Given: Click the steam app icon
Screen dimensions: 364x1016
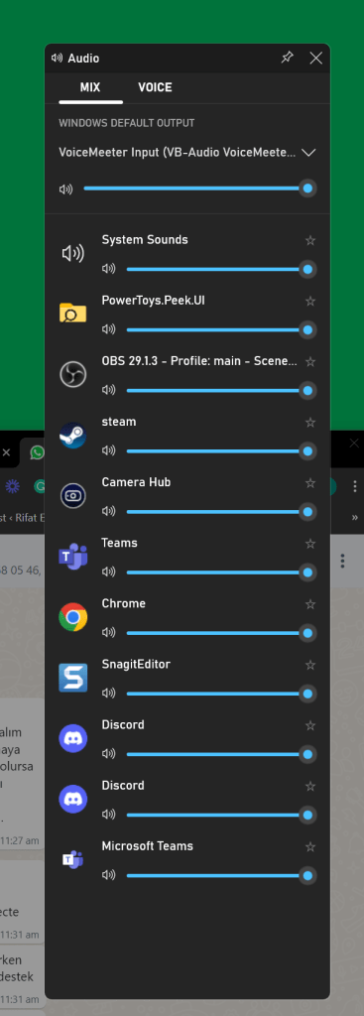Looking at the screenshot, I should [72, 436].
